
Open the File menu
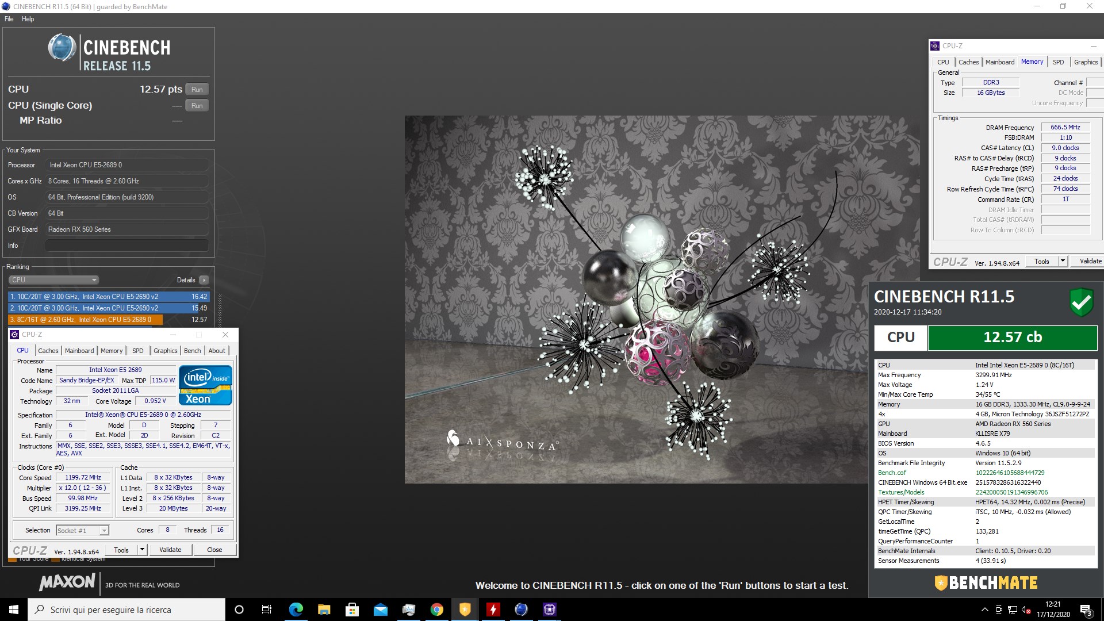(x=9, y=19)
